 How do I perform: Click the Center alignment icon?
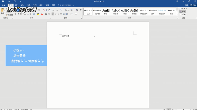55,14
